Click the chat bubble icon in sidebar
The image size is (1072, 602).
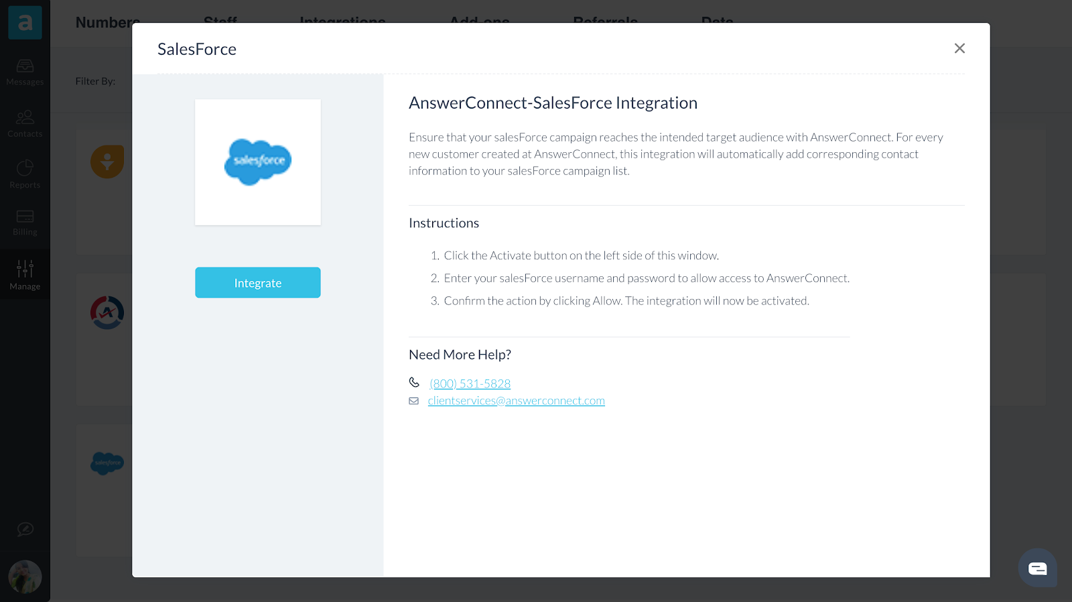point(25,530)
